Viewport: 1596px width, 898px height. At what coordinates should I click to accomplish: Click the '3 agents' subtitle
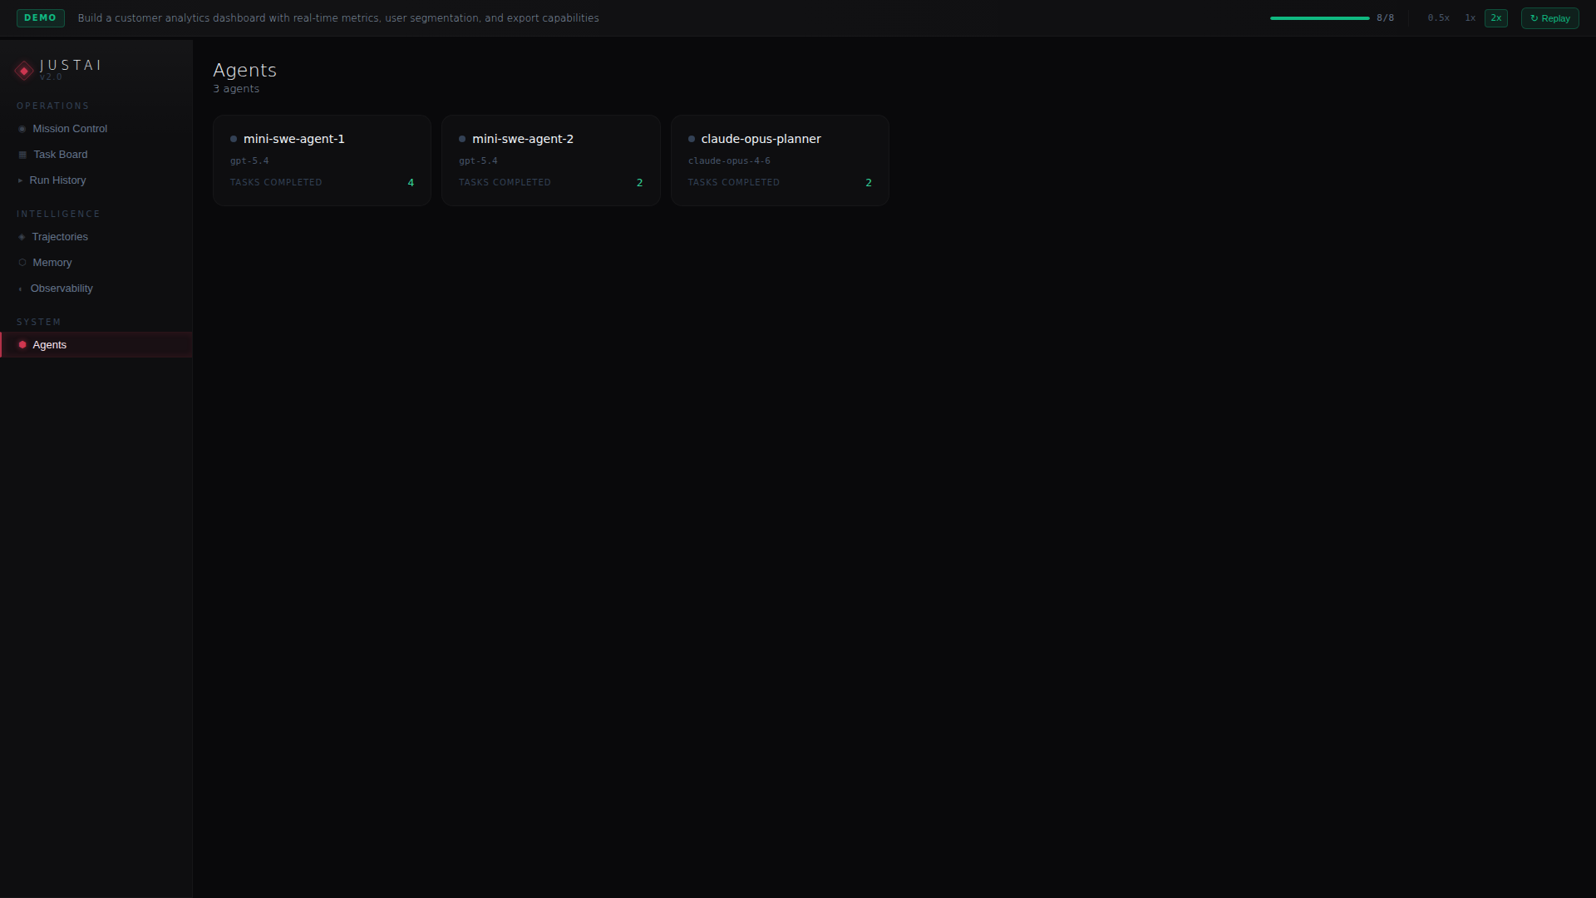pos(236,89)
